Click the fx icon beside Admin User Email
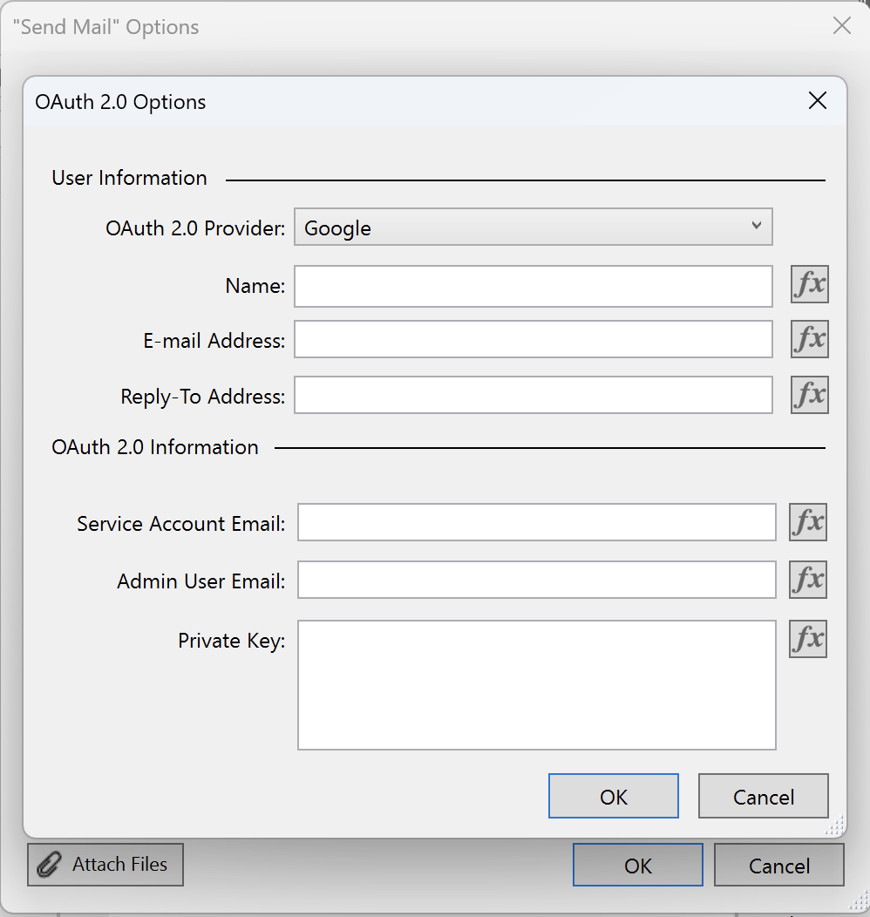The image size is (870, 917). coord(807,580)
